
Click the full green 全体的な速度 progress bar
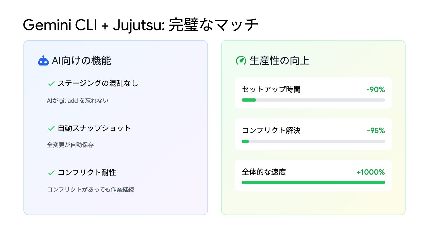[x=313, y=182]
